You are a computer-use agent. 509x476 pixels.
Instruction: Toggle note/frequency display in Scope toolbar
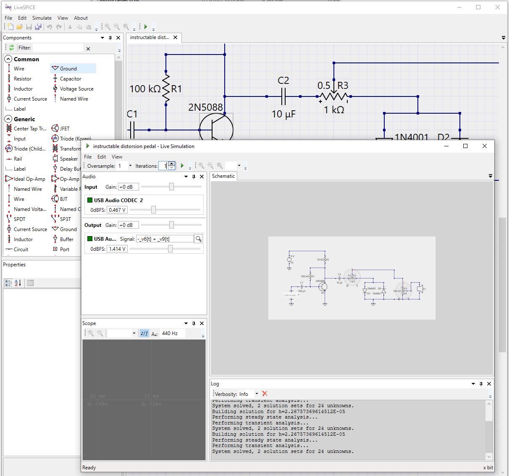click(144, 333)
